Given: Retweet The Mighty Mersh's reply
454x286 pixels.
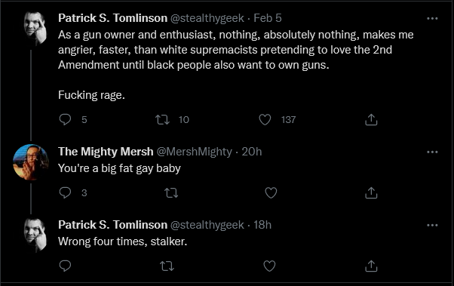Looking at the screenshot, I should coord(171,193).
